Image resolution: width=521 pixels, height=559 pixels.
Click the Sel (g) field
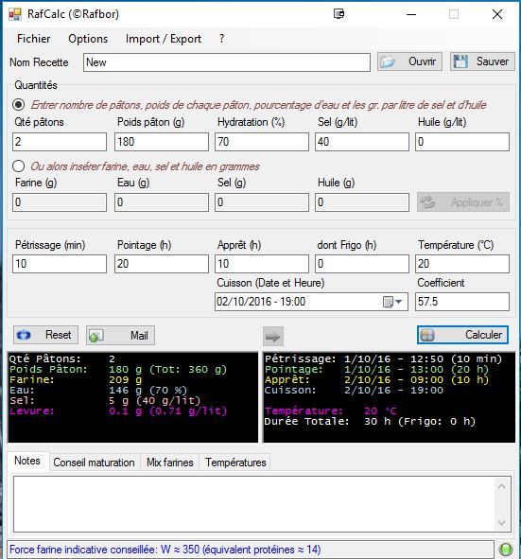[x=262, y=202]
